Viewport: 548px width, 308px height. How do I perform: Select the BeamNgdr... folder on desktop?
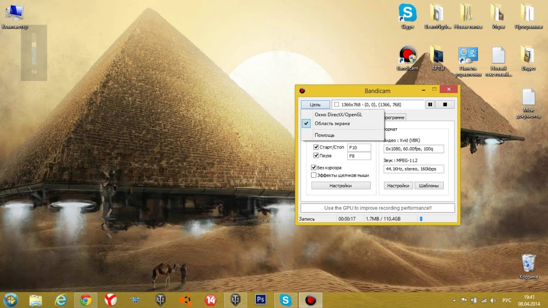438,16
